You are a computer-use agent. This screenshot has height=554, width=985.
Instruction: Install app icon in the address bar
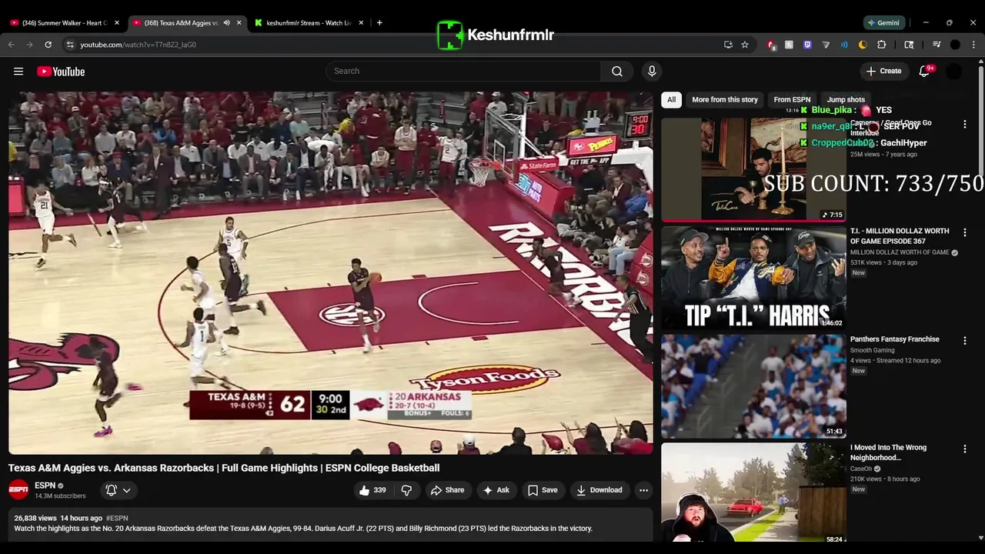pyautogui.click(x=728, y=45)
